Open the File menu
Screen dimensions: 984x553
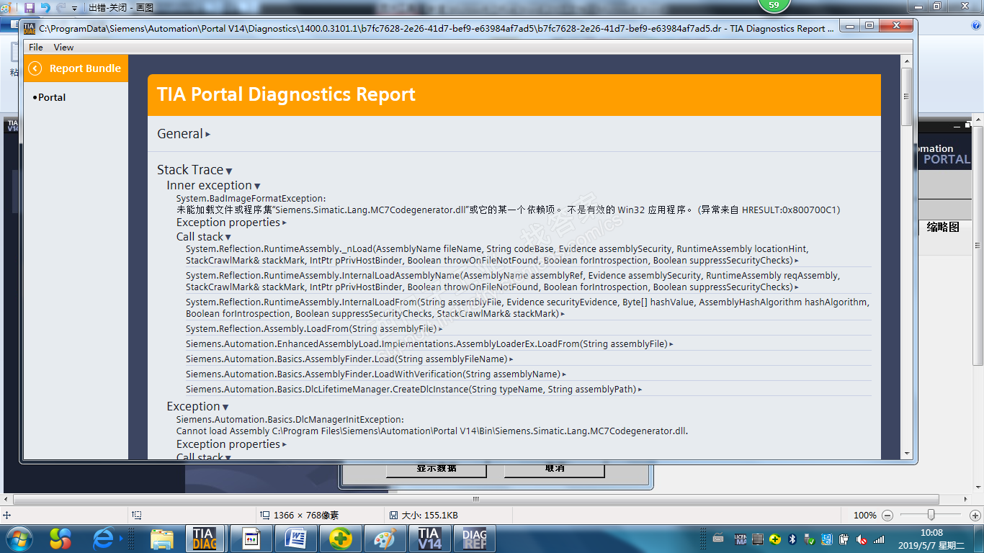[x=36, y=47]
